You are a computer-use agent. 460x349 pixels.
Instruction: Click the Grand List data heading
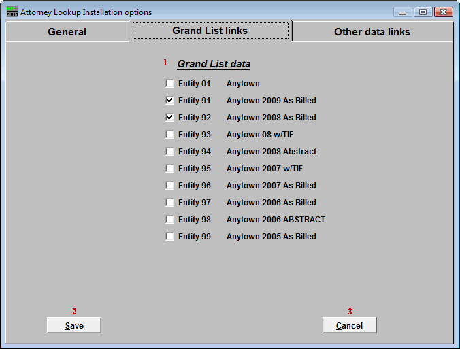click(214, 64)
